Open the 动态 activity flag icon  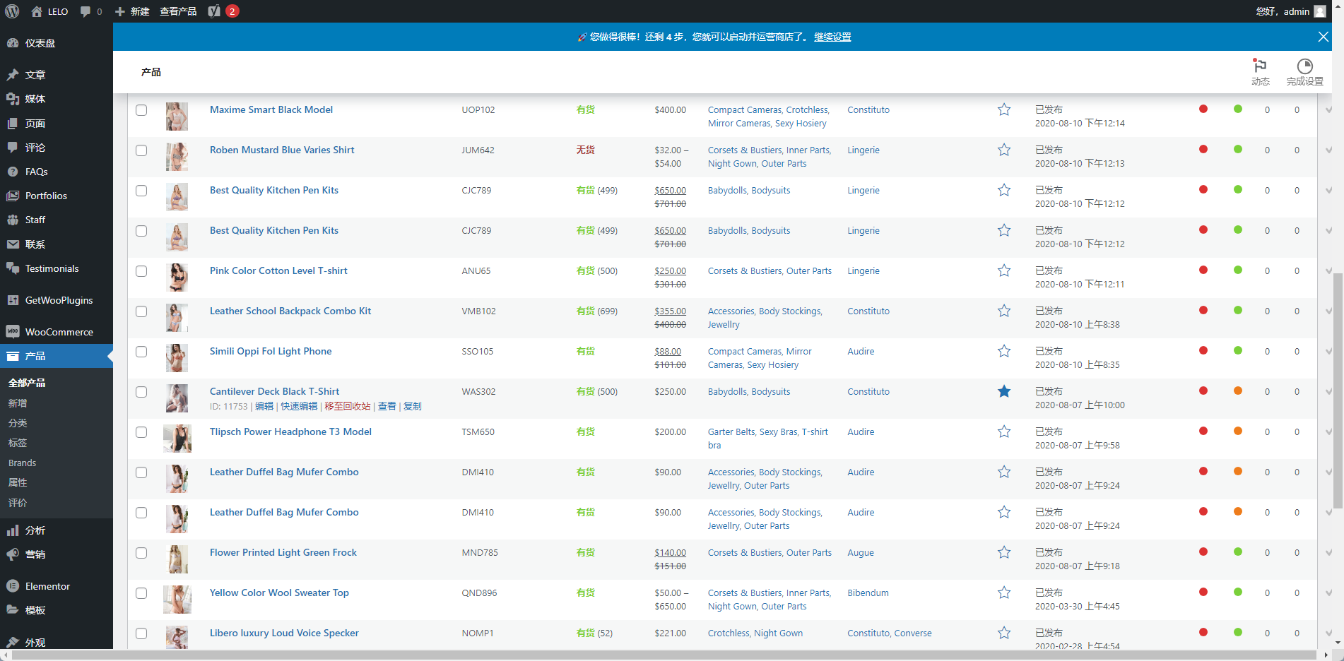[1260, 72]
